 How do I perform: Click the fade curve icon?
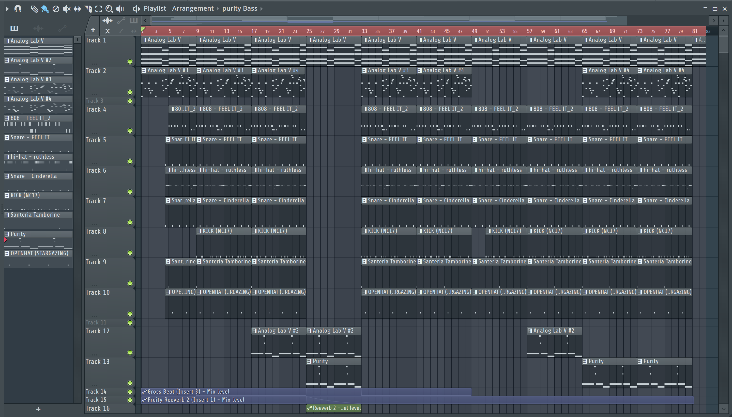pyautogui.click(x=121, y=31)
